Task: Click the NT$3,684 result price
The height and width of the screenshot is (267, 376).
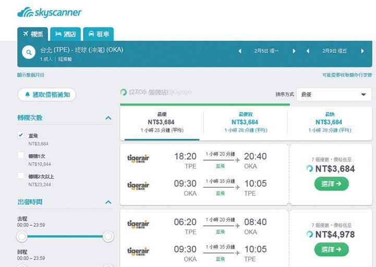Action: (335, 168)
